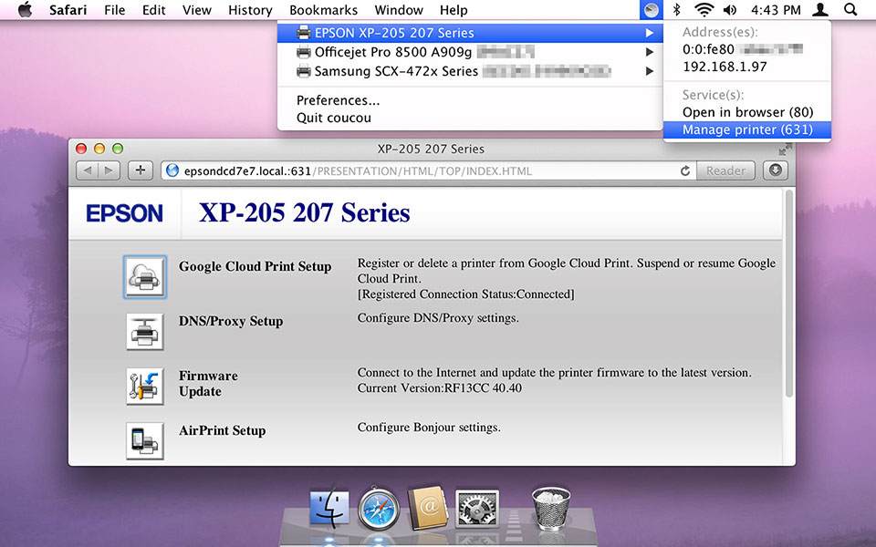This screenshot has height=547, width=876.
Task: Click the DNS/Proxy Setup printer icon
Action: click(x=145, y=332)
